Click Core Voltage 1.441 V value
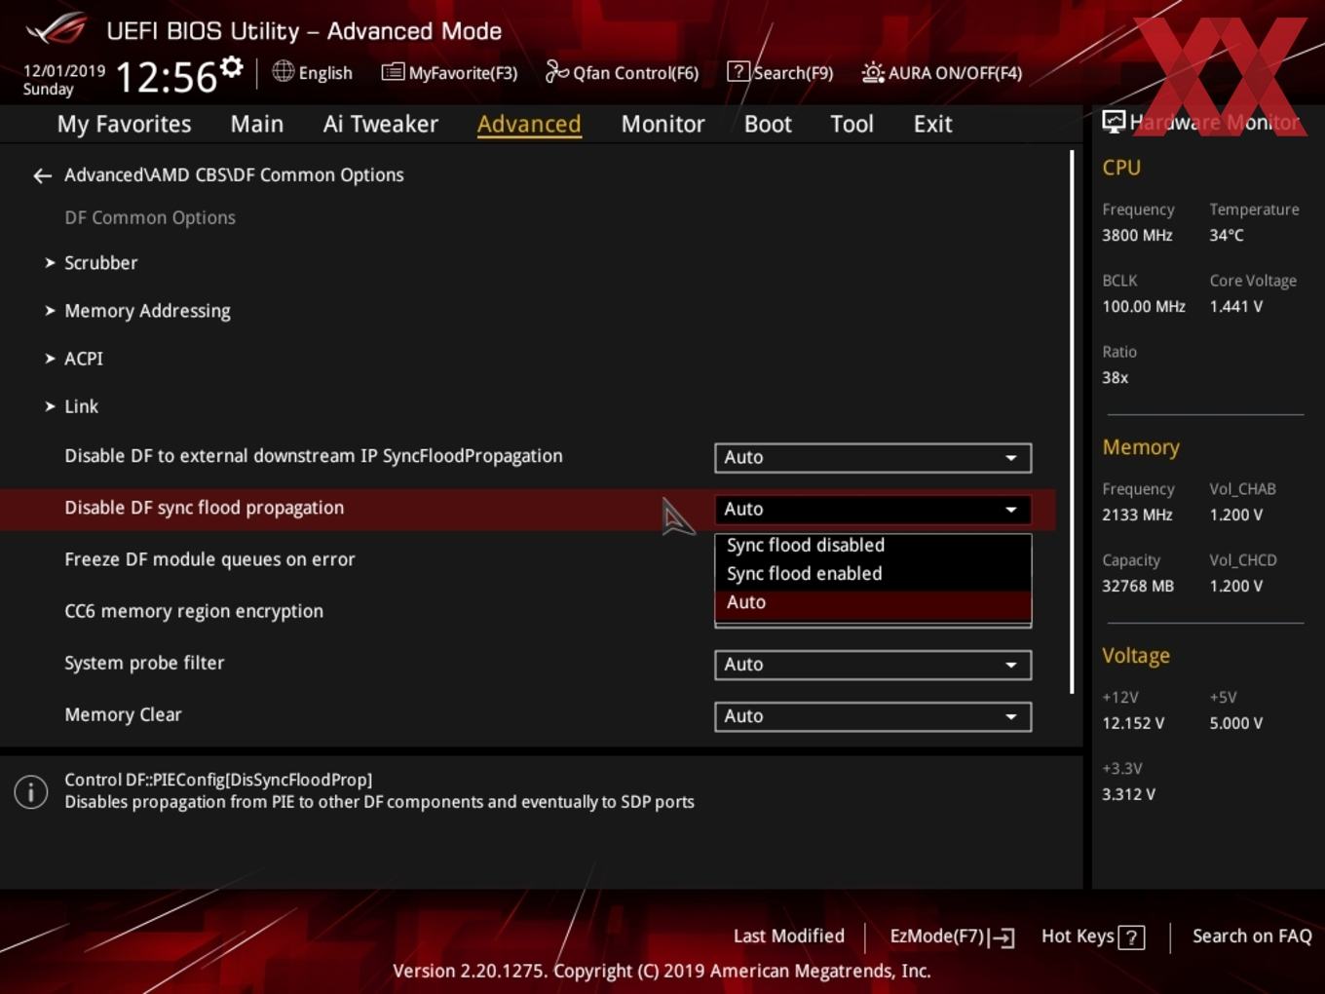The width and height of the screenshot is (1325, 994). point(1235,306)
